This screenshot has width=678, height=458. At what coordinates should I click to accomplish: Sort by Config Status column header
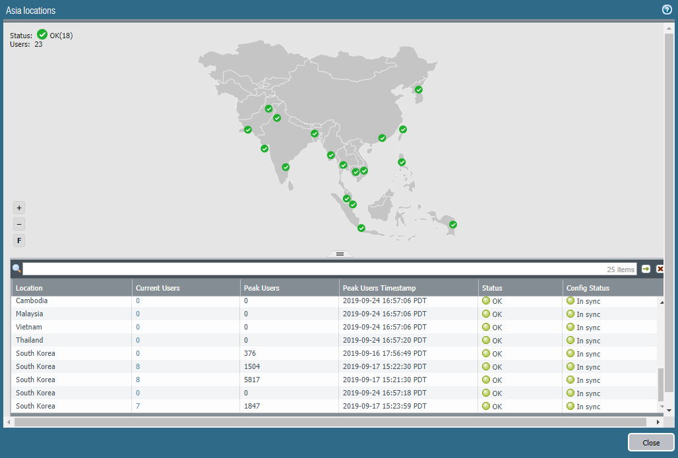tap(588, 288)
